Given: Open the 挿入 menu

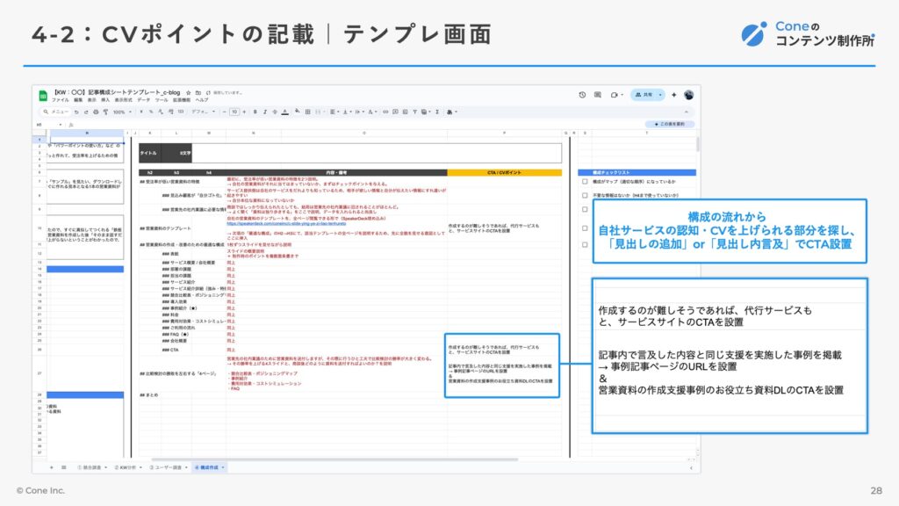Looking at the screenshot, I should 105,100.
